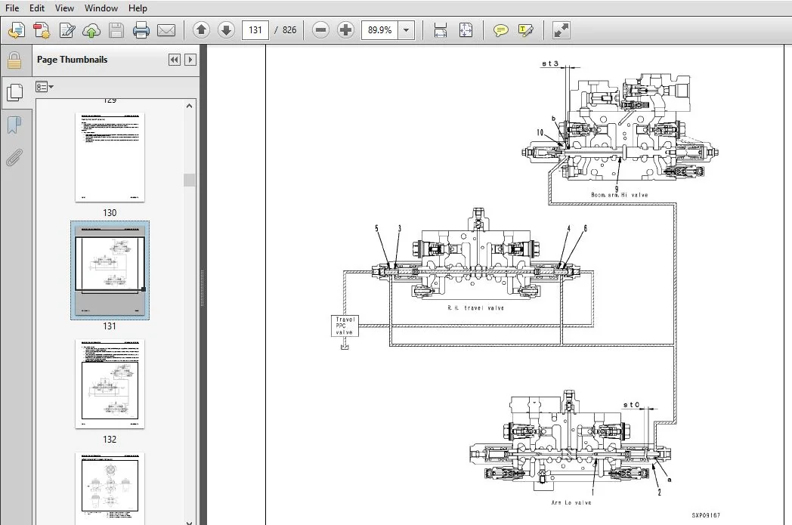Click the zoom out minus button
The image size is (792, 525).
coord(320,29)
